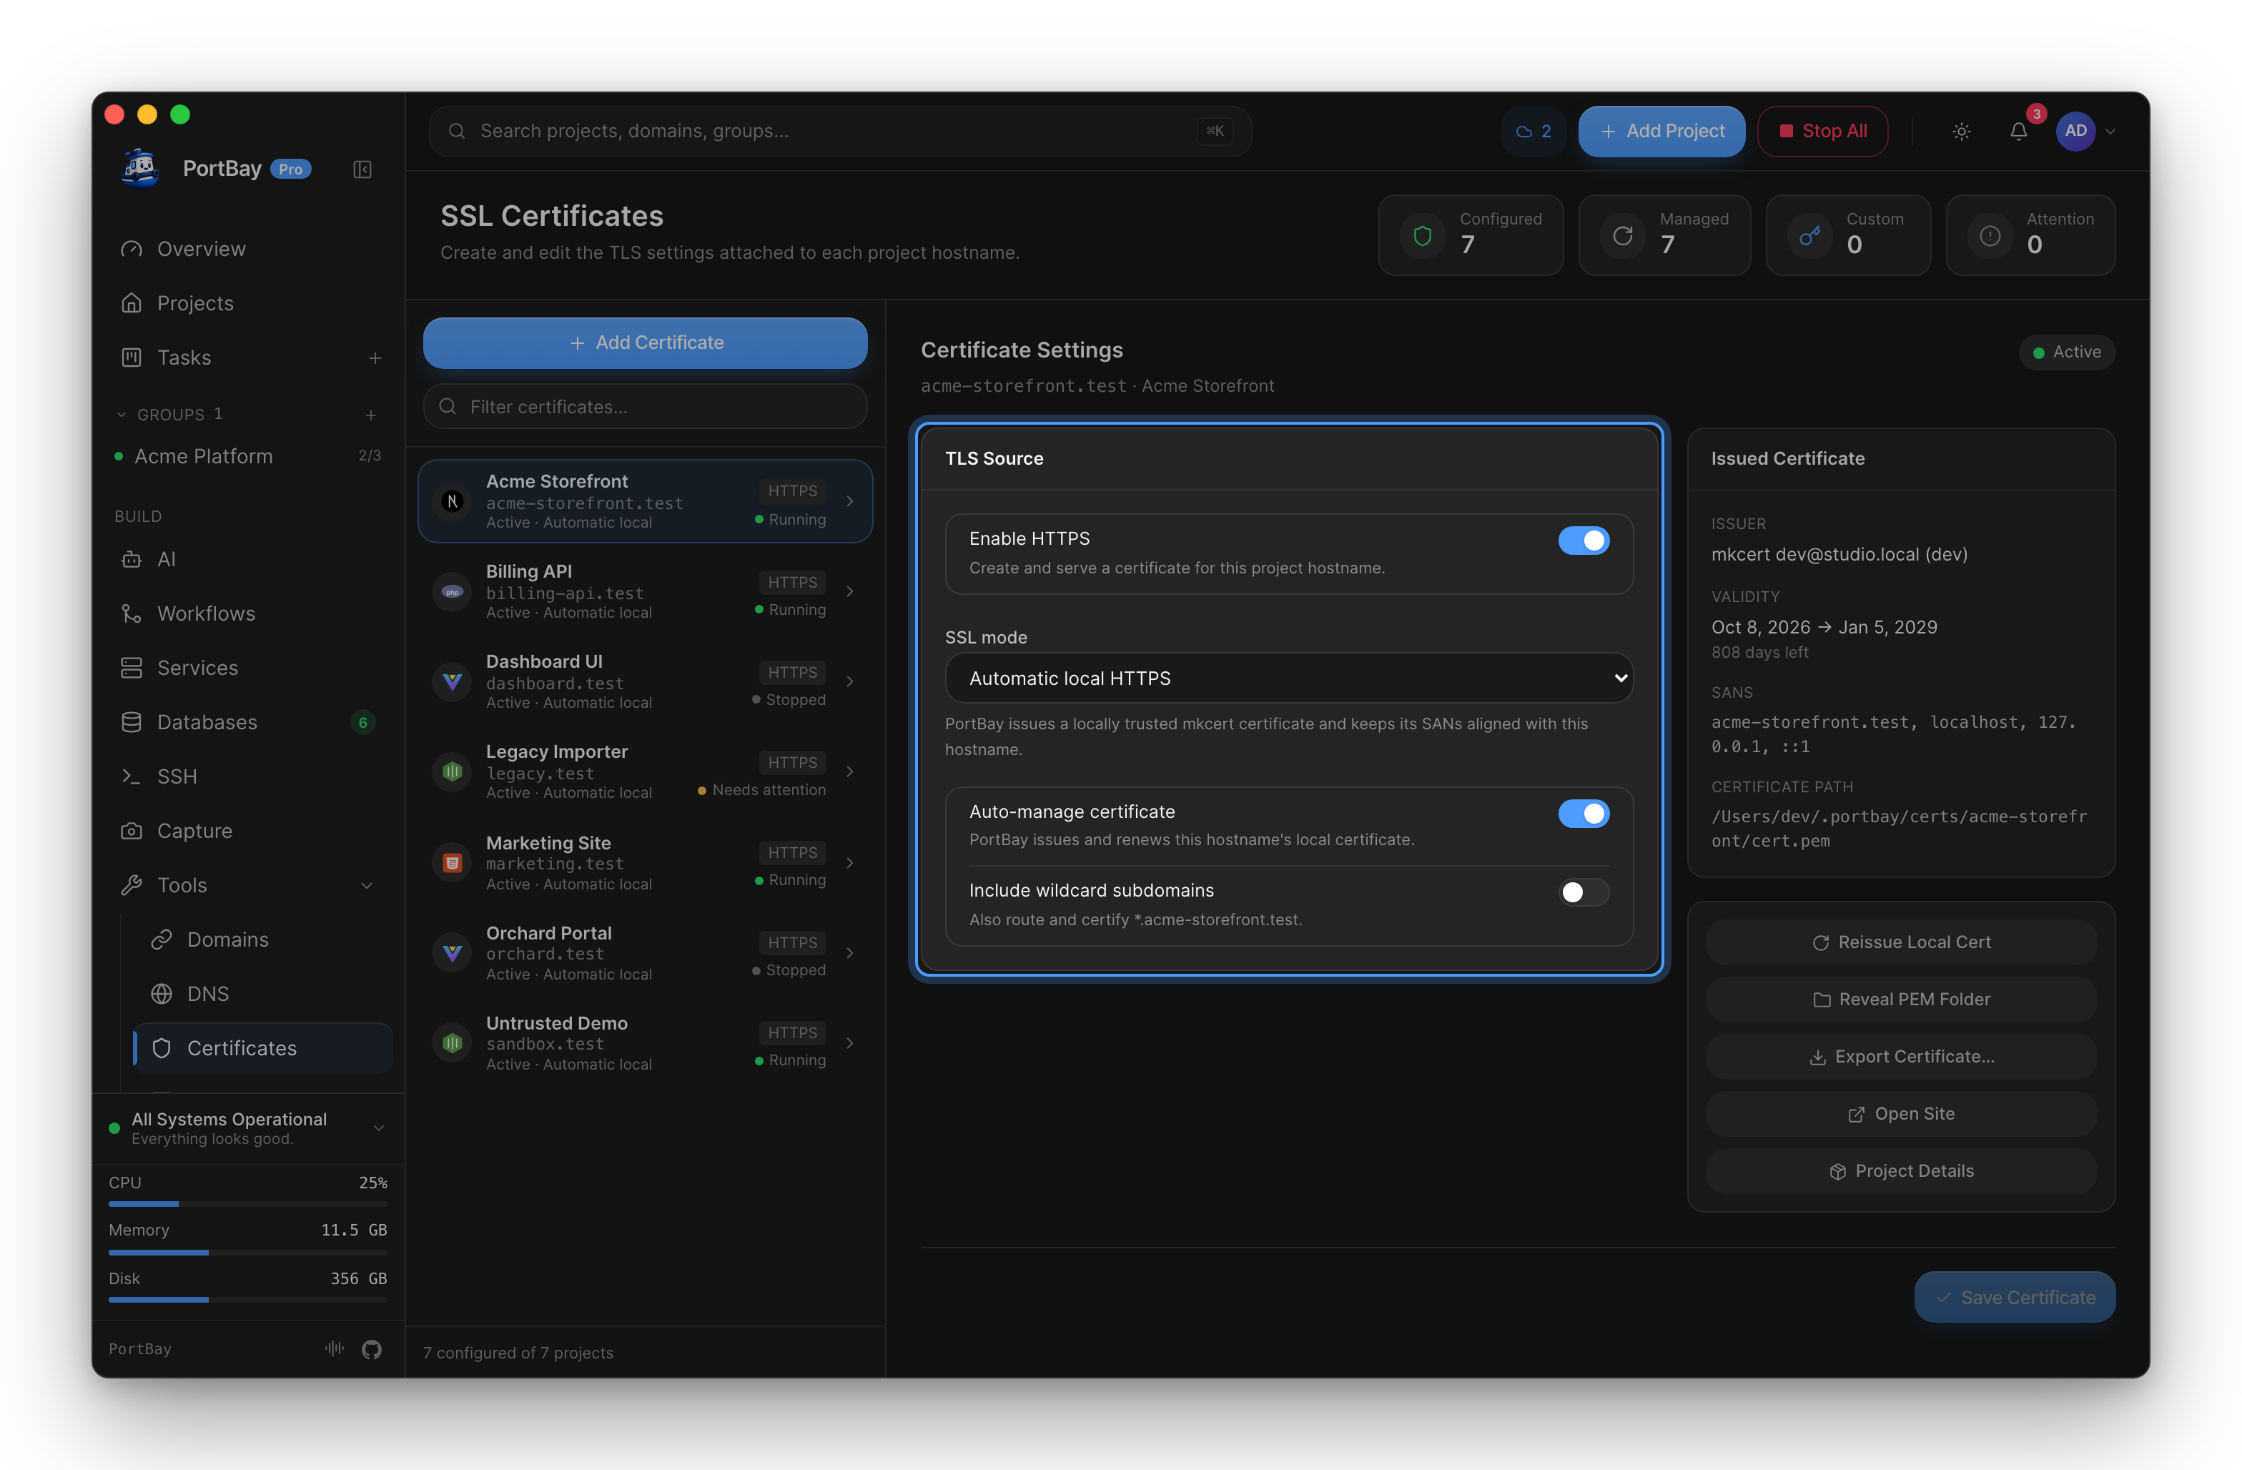Click the Custom key icon in stats card

click(x=1809, y=235)
